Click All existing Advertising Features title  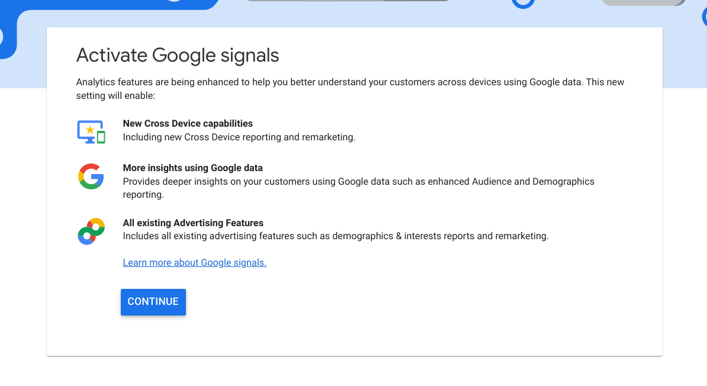tap(193, 223)
